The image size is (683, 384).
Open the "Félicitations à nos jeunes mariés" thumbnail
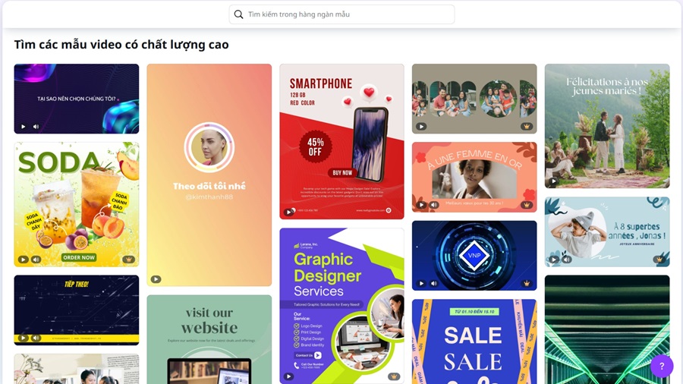[x=607, y=126]
